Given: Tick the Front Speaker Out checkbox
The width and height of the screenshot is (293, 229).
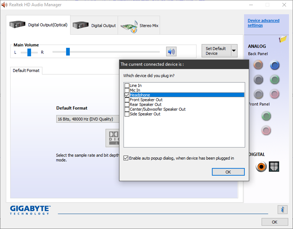Looking at the screenshot, I should pos(127,100).
